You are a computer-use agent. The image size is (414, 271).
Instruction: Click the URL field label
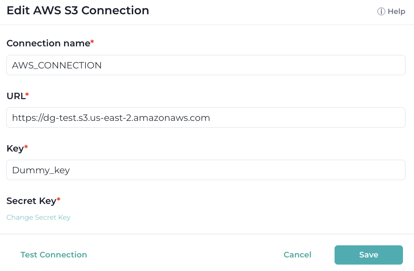pos(16,96)
